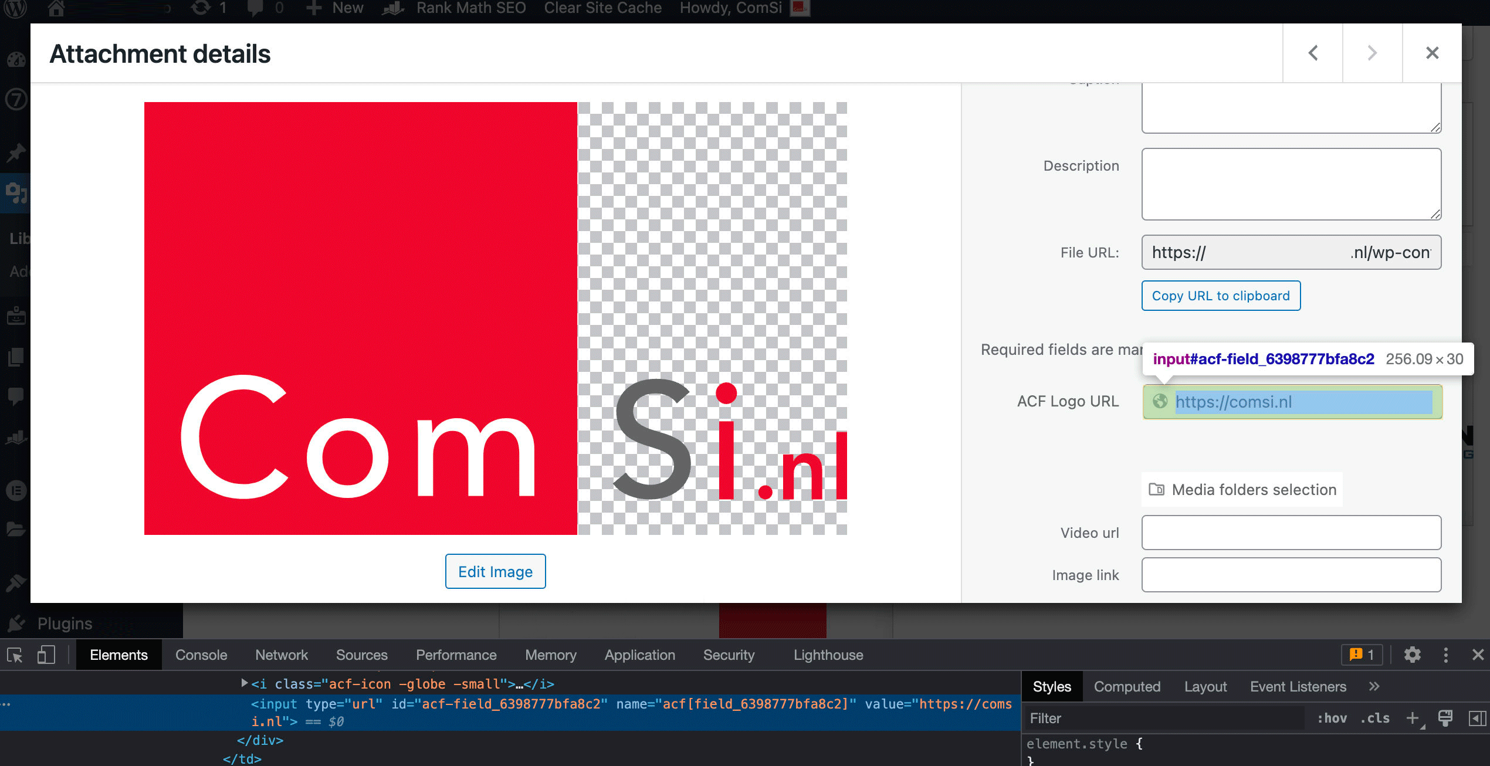Toggle the device toolbar in DevTools

coord(46,655)
